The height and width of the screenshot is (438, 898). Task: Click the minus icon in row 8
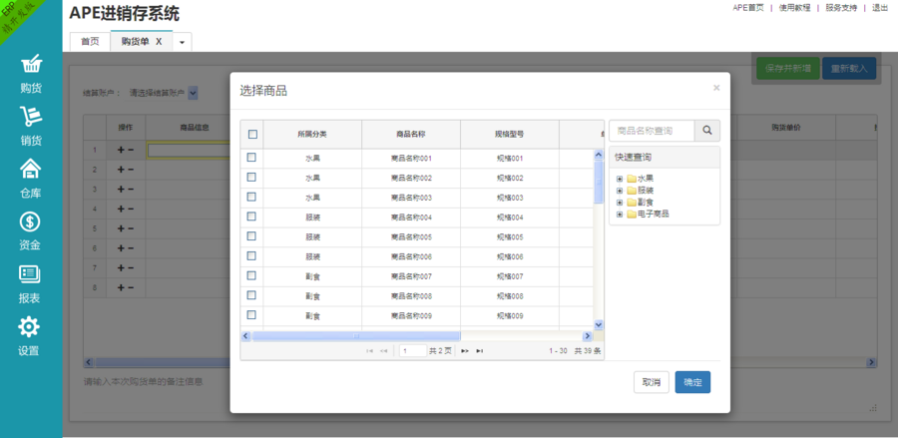[131, 287]
